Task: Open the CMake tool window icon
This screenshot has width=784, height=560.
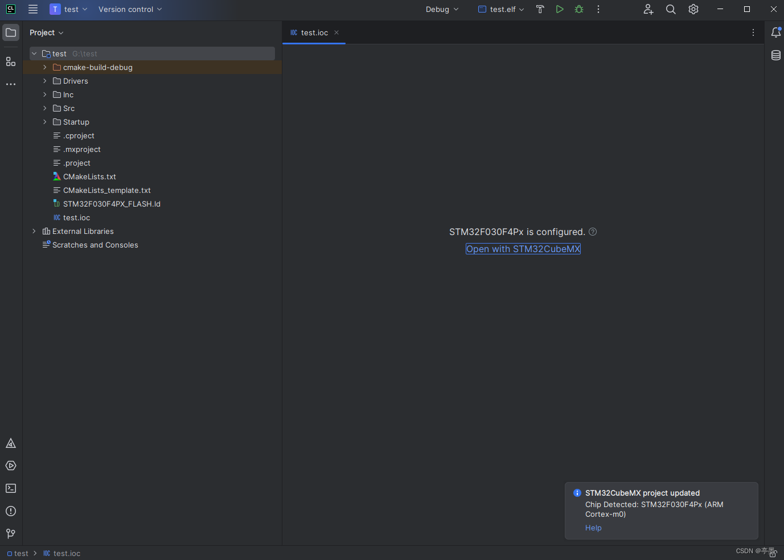Action: coord(11,443)
